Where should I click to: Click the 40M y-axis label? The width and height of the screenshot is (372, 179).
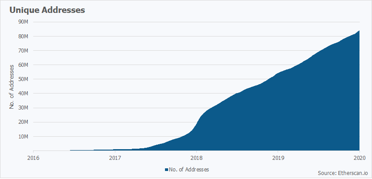coord(23,94)
